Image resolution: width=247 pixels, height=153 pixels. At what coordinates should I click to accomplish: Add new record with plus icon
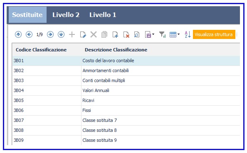(72, 34)
